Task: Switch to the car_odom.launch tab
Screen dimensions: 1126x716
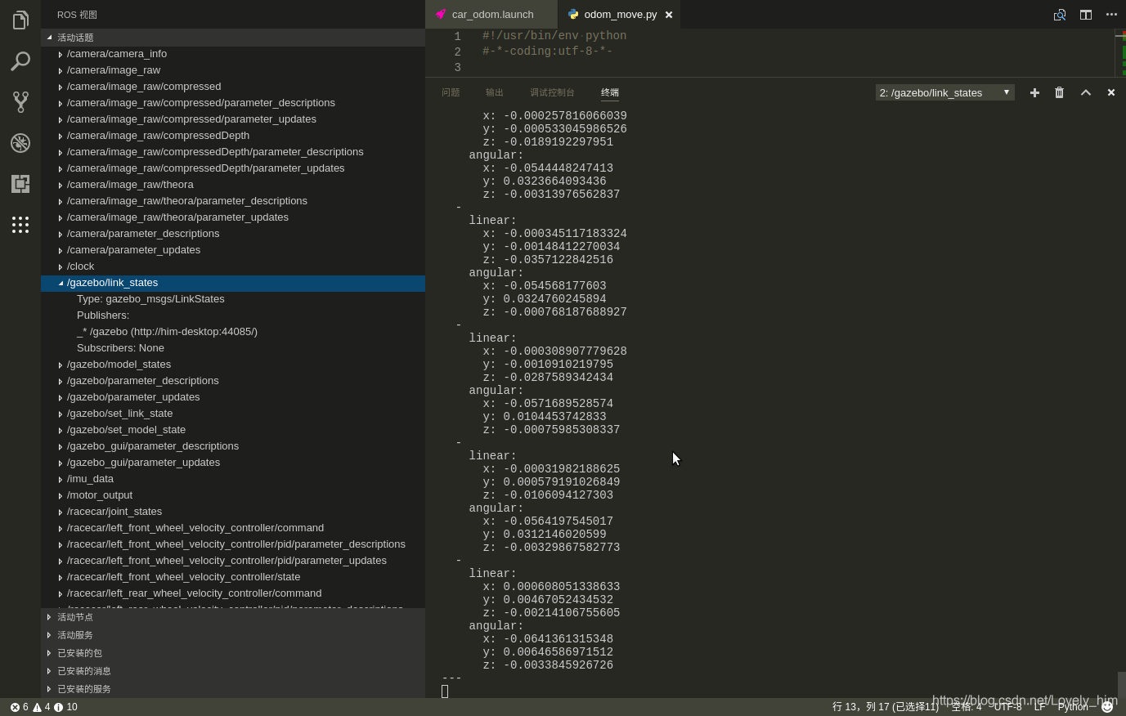Action: click(x=491, y=15)
